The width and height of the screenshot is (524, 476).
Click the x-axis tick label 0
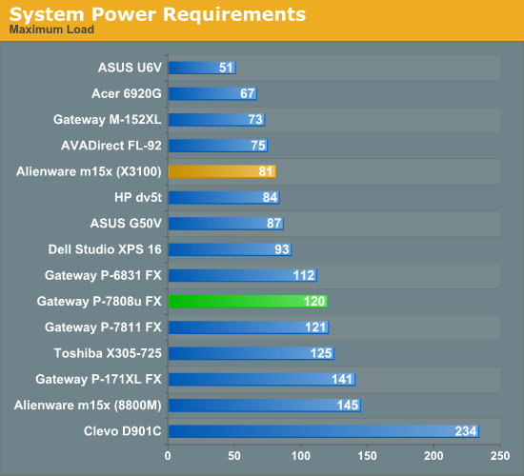[x=168, y=456]
